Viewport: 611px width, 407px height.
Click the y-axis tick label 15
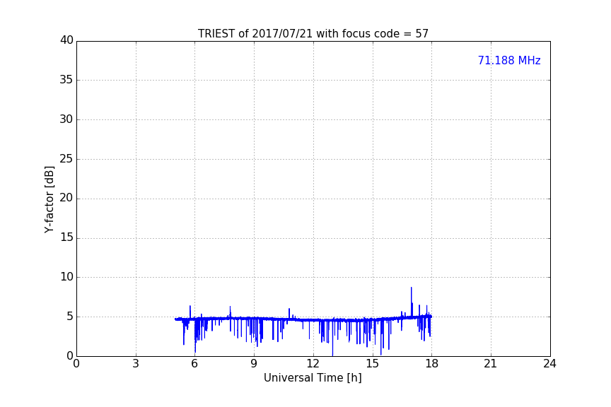pos(66,237)
